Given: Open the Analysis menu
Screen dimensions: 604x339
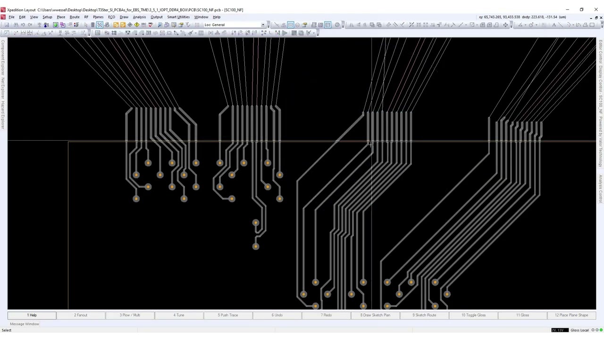Looking at the screenshot, I should coord(139,17).
